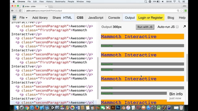The width and height of the screenshot is (198, 111).
Task: Click the HTML editor vertical scrollbar
Action: [x=98, y=78]
